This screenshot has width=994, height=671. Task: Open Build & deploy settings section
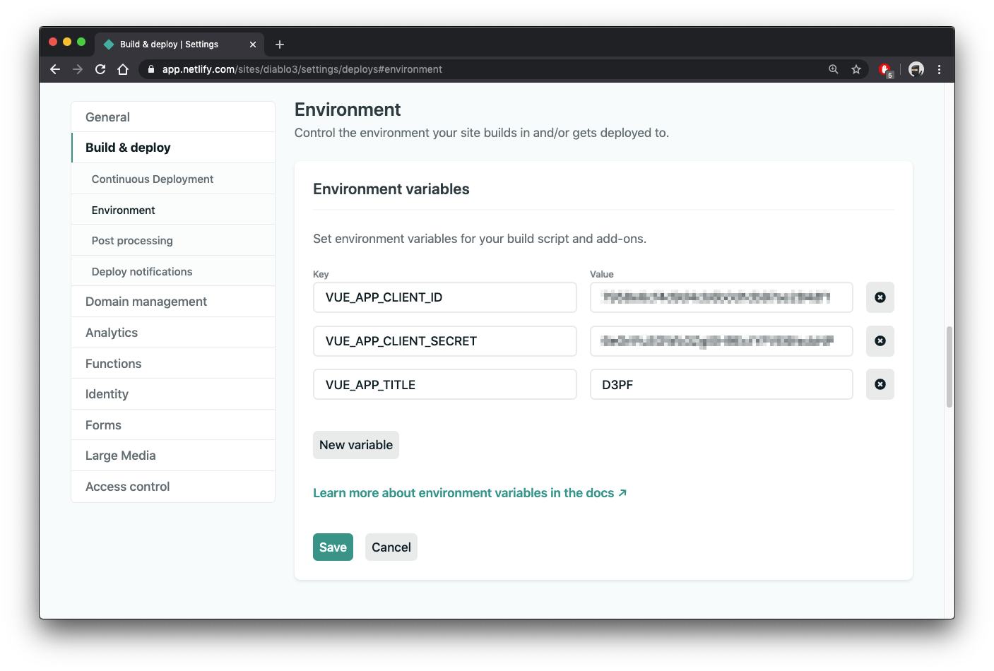coord(173,148)
